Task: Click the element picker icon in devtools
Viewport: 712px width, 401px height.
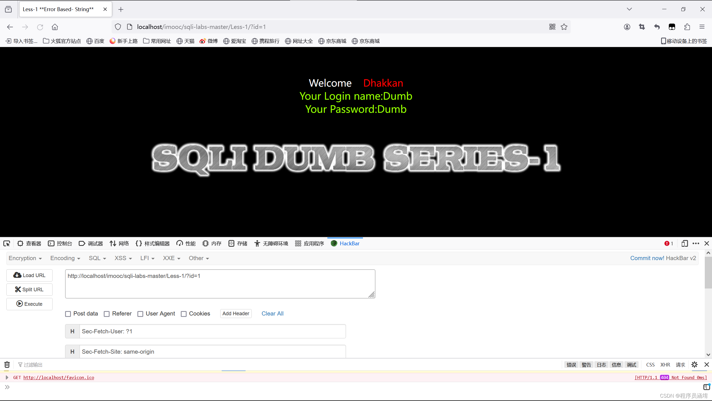Action: tap(7, 244)
